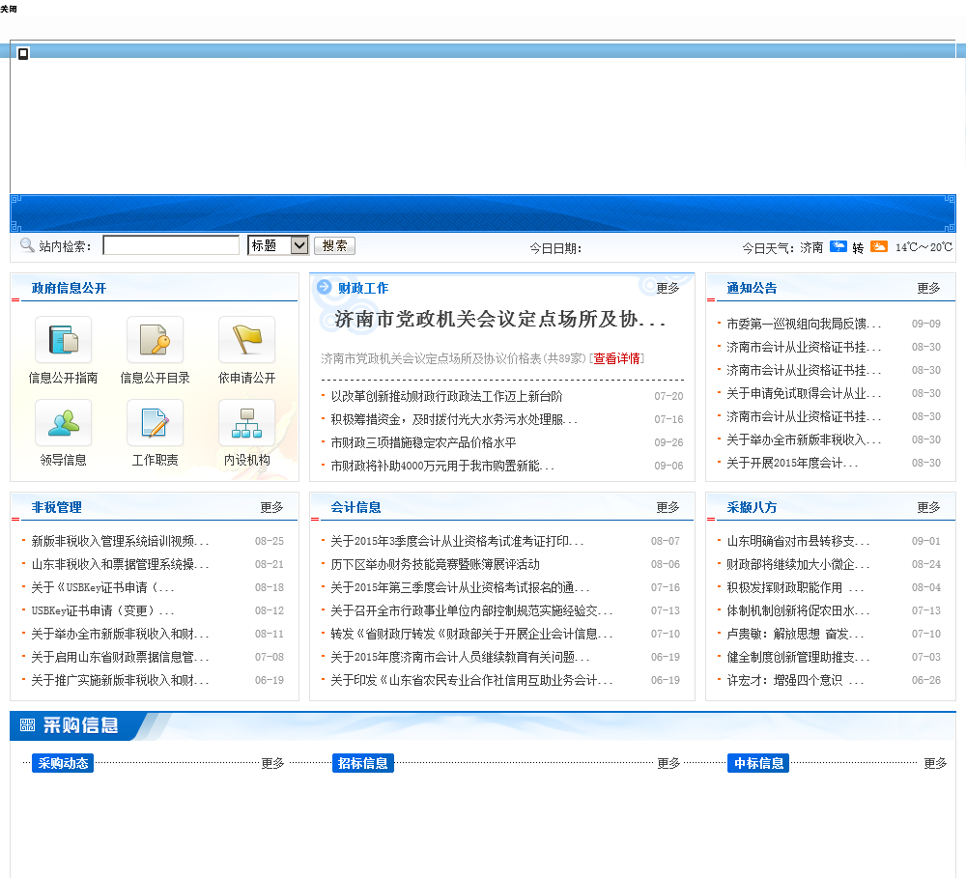966x878 pixels.
Task: Click the arrow icon beside 财政工作
Action: pyautogui.click(x=324, y=287)
